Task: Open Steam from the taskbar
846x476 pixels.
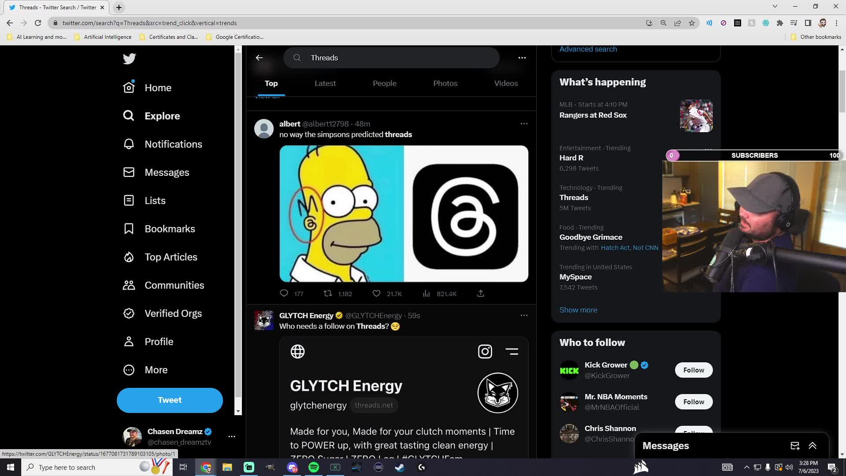Action: (400, 467)
